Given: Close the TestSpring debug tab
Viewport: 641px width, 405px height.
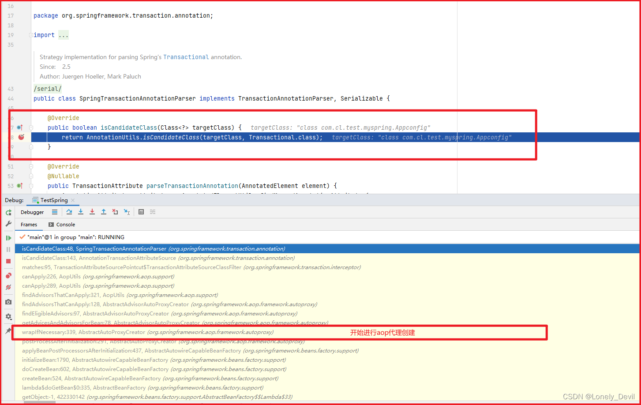Looking at the screenshot, I should click(x=73, y=200).
